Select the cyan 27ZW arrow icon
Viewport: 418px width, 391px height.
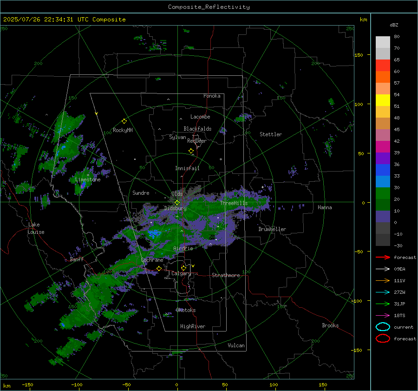383,292
